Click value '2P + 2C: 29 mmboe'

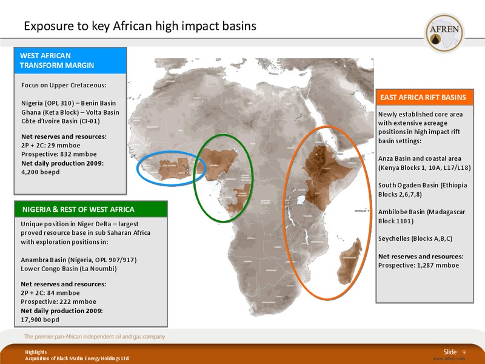tap(51, 145)
